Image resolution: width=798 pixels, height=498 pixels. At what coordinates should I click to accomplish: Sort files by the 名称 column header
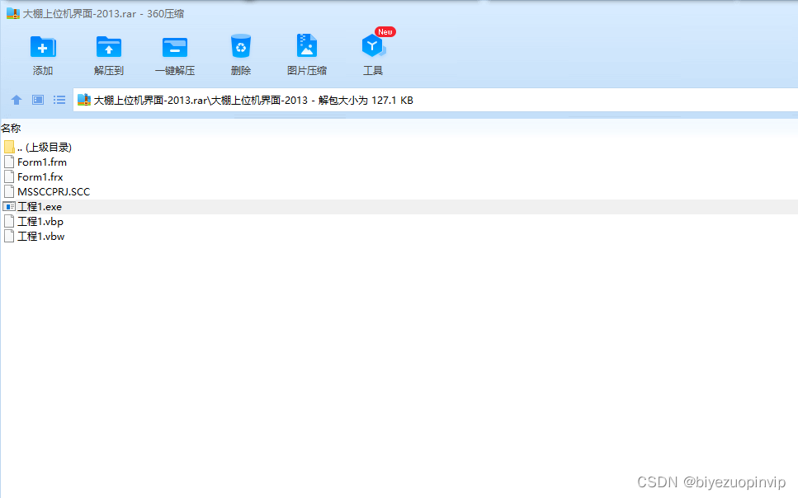(12, 128)
